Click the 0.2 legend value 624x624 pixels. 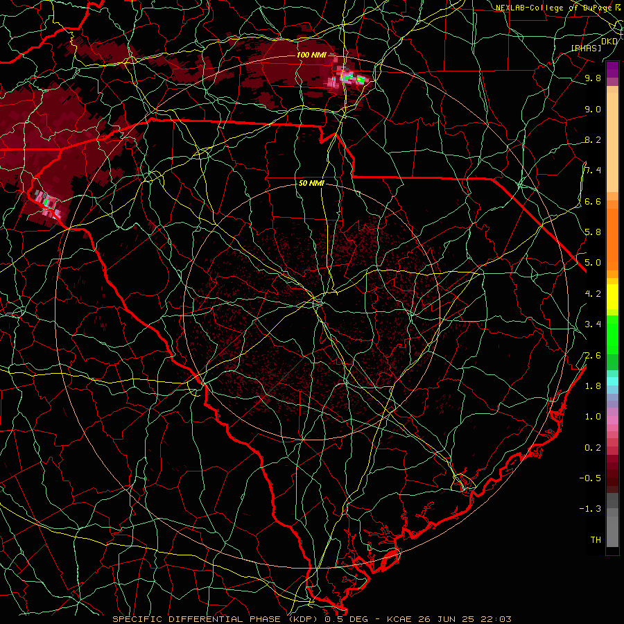click(593, 448)
